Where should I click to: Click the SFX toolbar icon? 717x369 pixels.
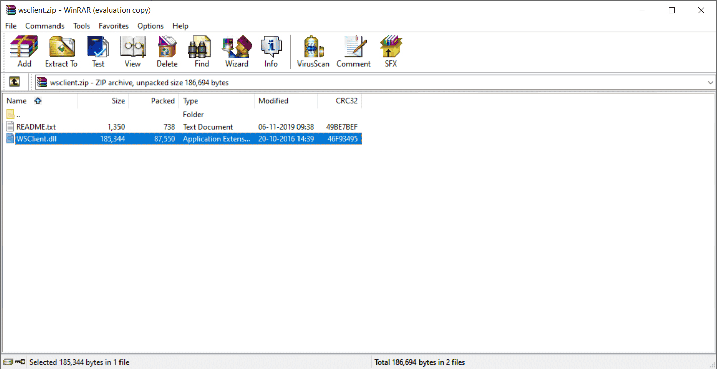(x=391, y=51)
